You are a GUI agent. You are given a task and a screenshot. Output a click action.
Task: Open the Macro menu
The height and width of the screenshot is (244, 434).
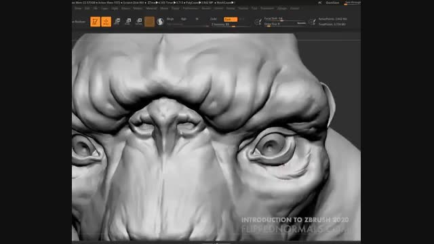click(125, 9)
